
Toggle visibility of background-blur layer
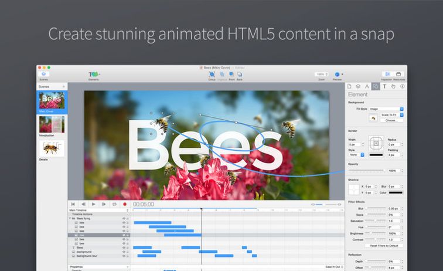pos(124,256)
